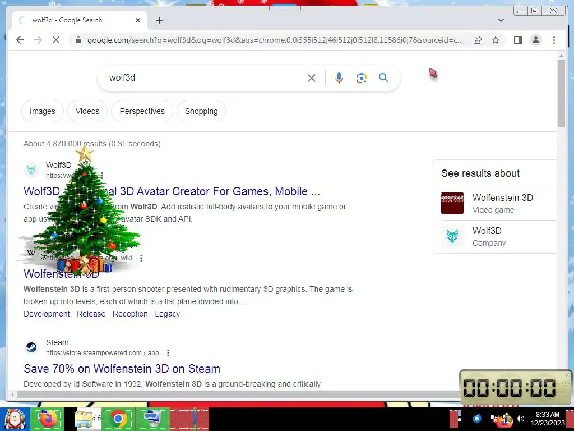This screenshot has height=431, width=574.
Task: Open the Wolf3D Avatar Creator result
Action: pyautogui.click(x=172, y=191)
